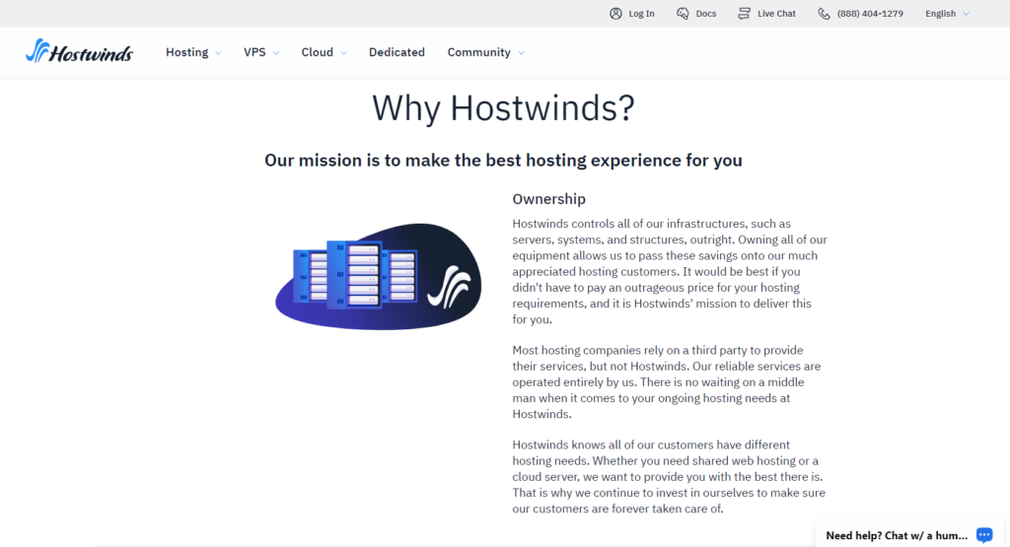Click the chevron beside VPS
The image size is (1010, 547).
[276, 53]
